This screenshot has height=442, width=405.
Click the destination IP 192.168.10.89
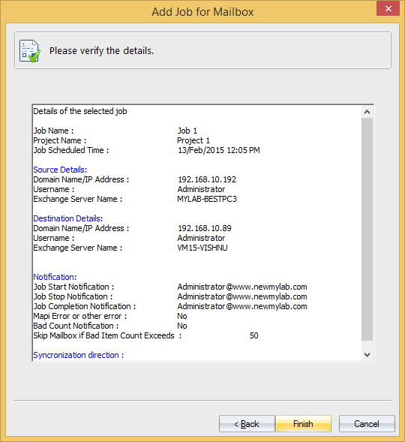click(x=205, y=228)
